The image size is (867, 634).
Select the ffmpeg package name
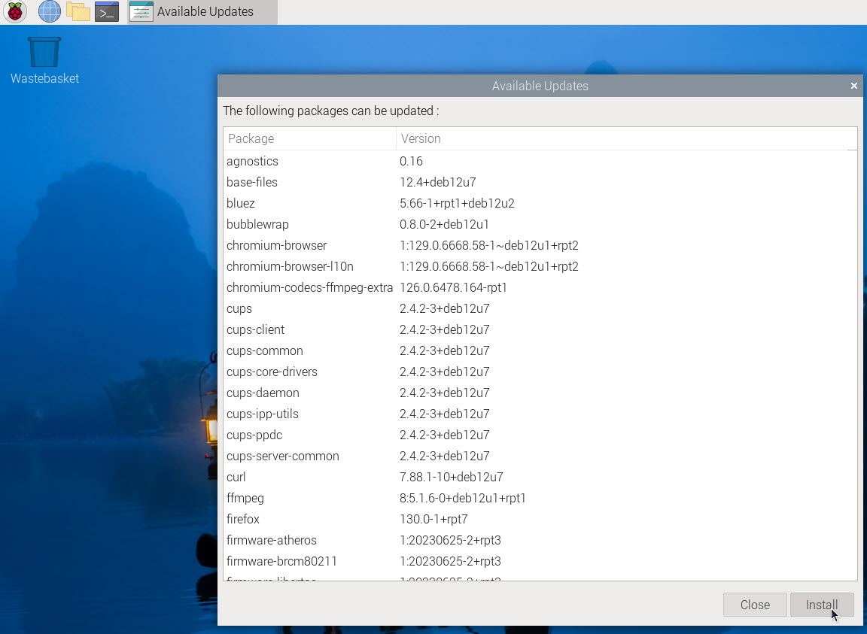[245, 499]
